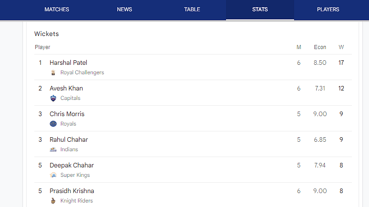369x207 pixels.
Task: Select the STATS tab
Action: tap(260, 9)
